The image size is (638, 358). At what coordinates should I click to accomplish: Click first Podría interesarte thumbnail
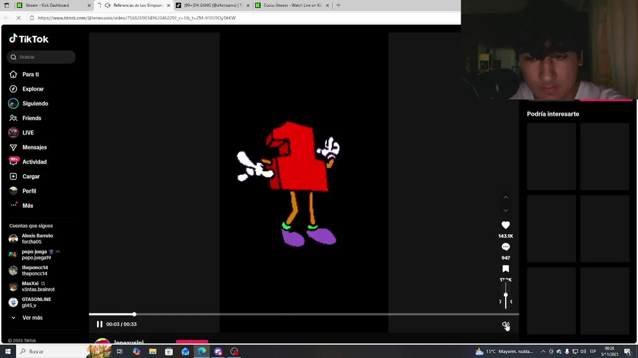point(551,157)
